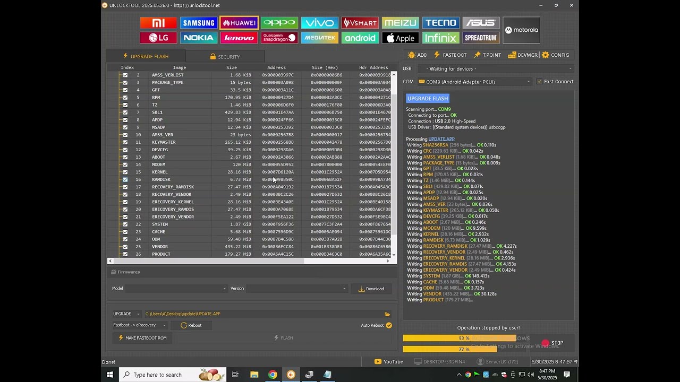This screenshot has width=680, height=382.
Task: Select the Qualcomm Snapdragon icon
Action: click(x=279, y=38)
